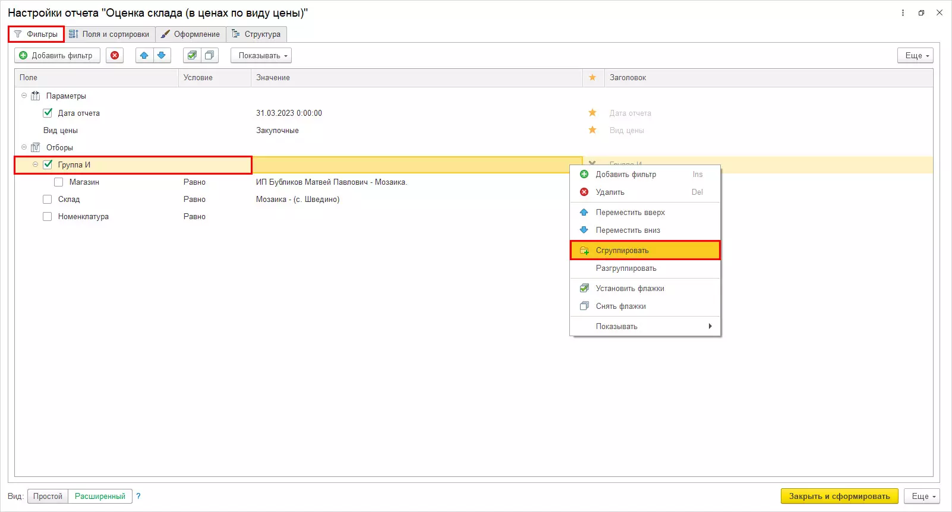Click the red delete filter icon in toolbar
The width and height of the screenshot is (952, 512).
115,55
